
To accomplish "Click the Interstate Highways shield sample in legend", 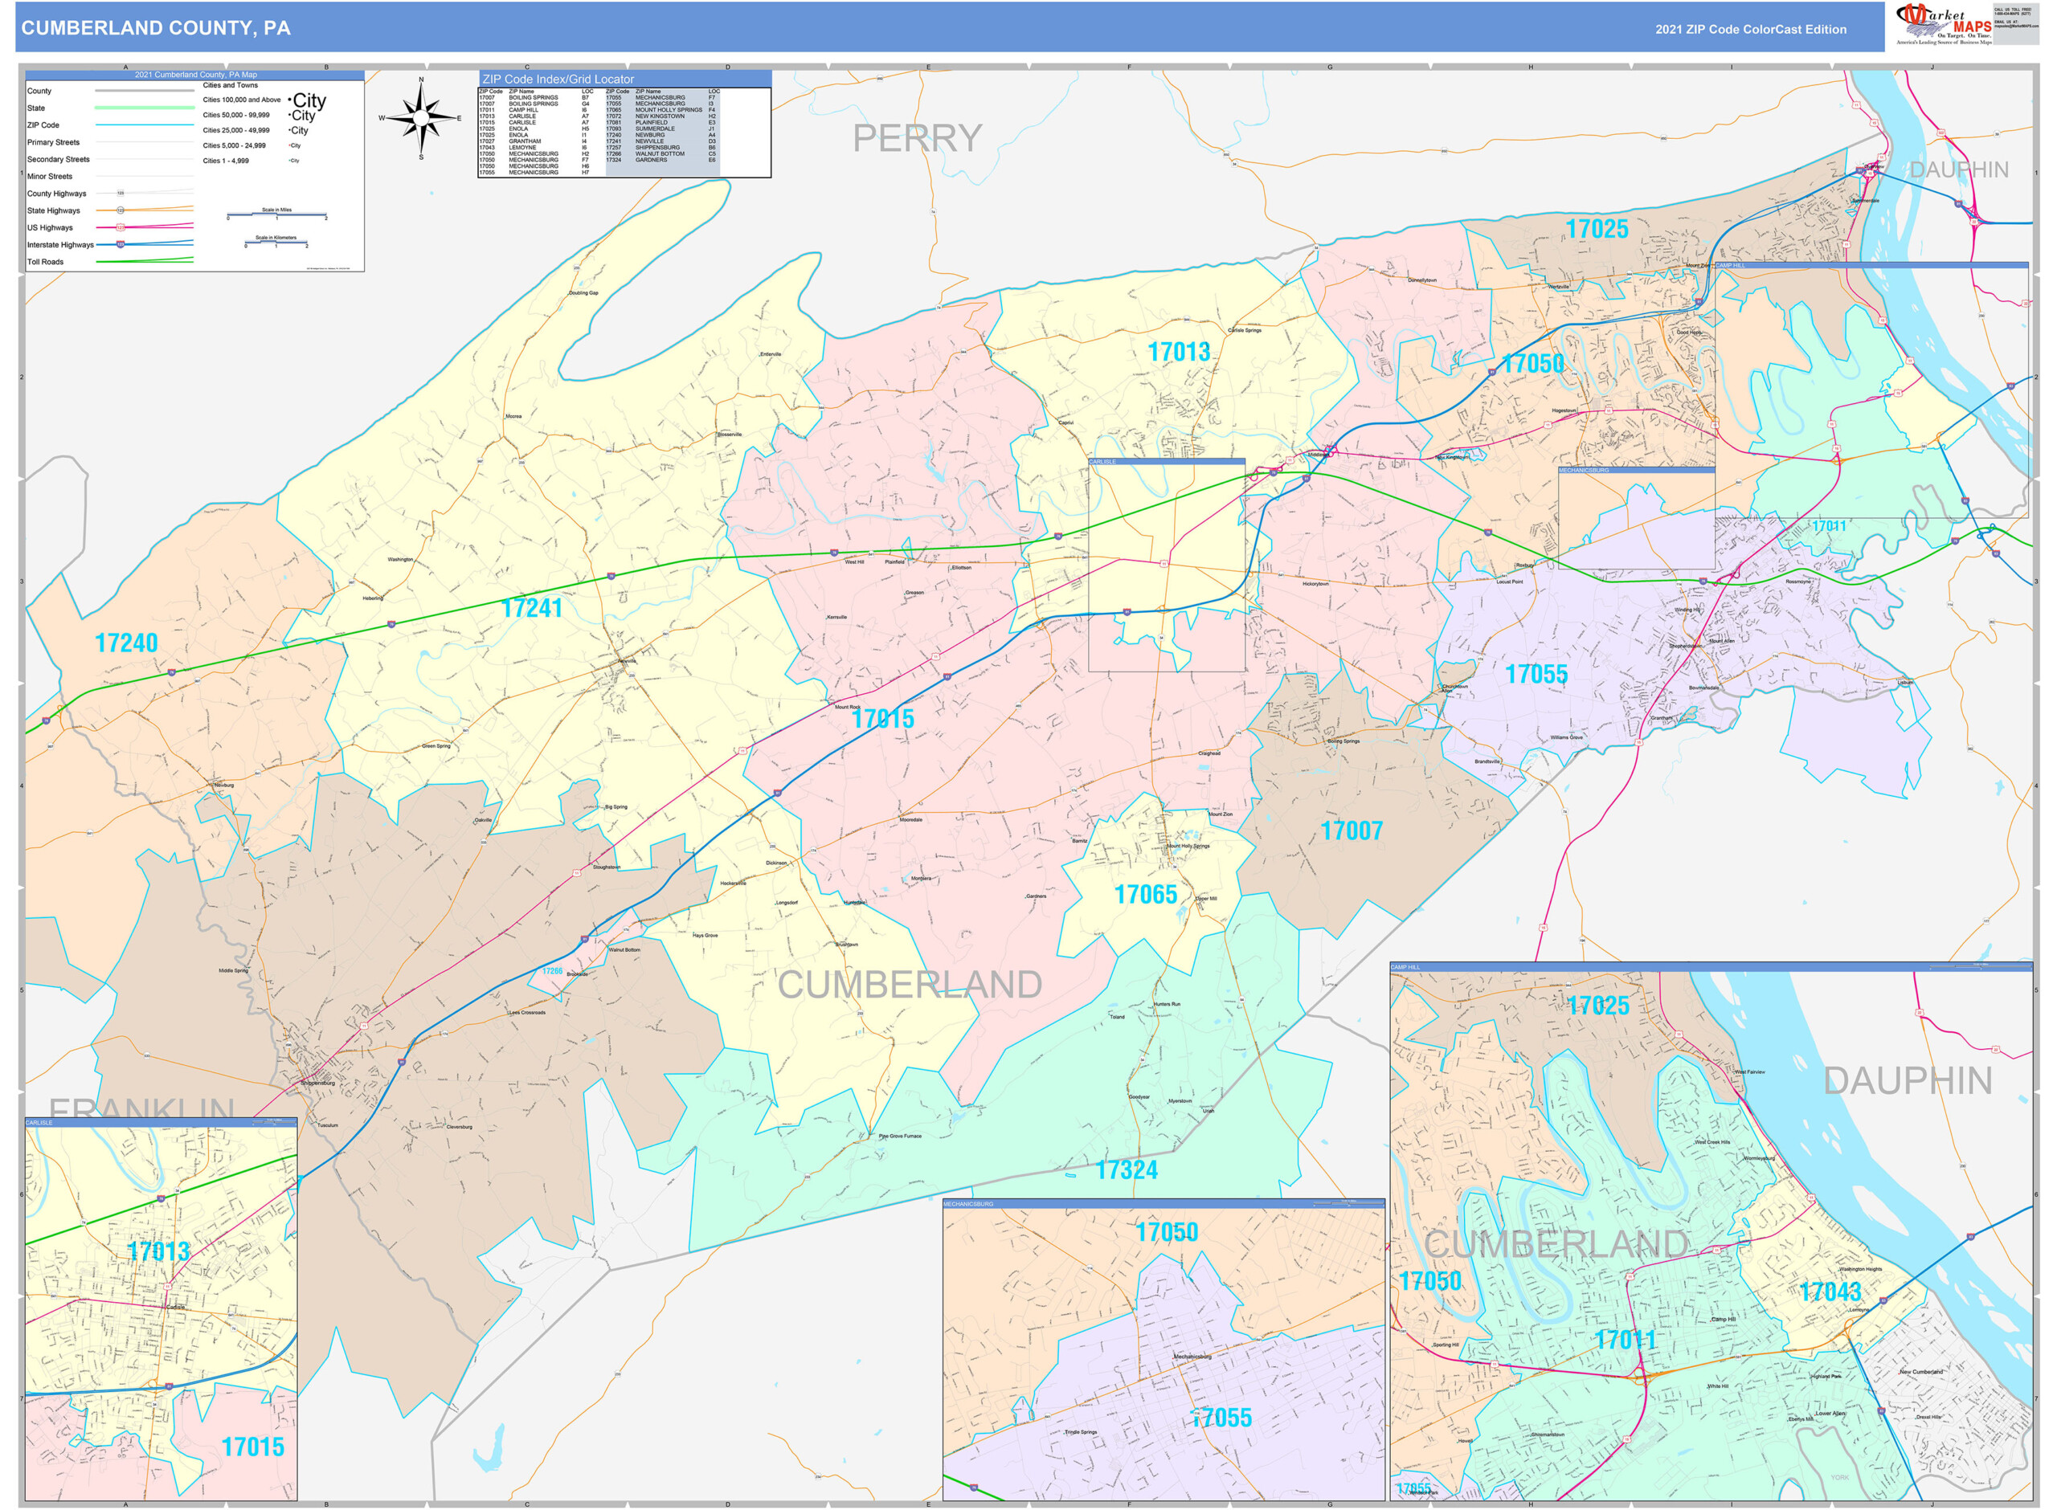I will [120, 245].
